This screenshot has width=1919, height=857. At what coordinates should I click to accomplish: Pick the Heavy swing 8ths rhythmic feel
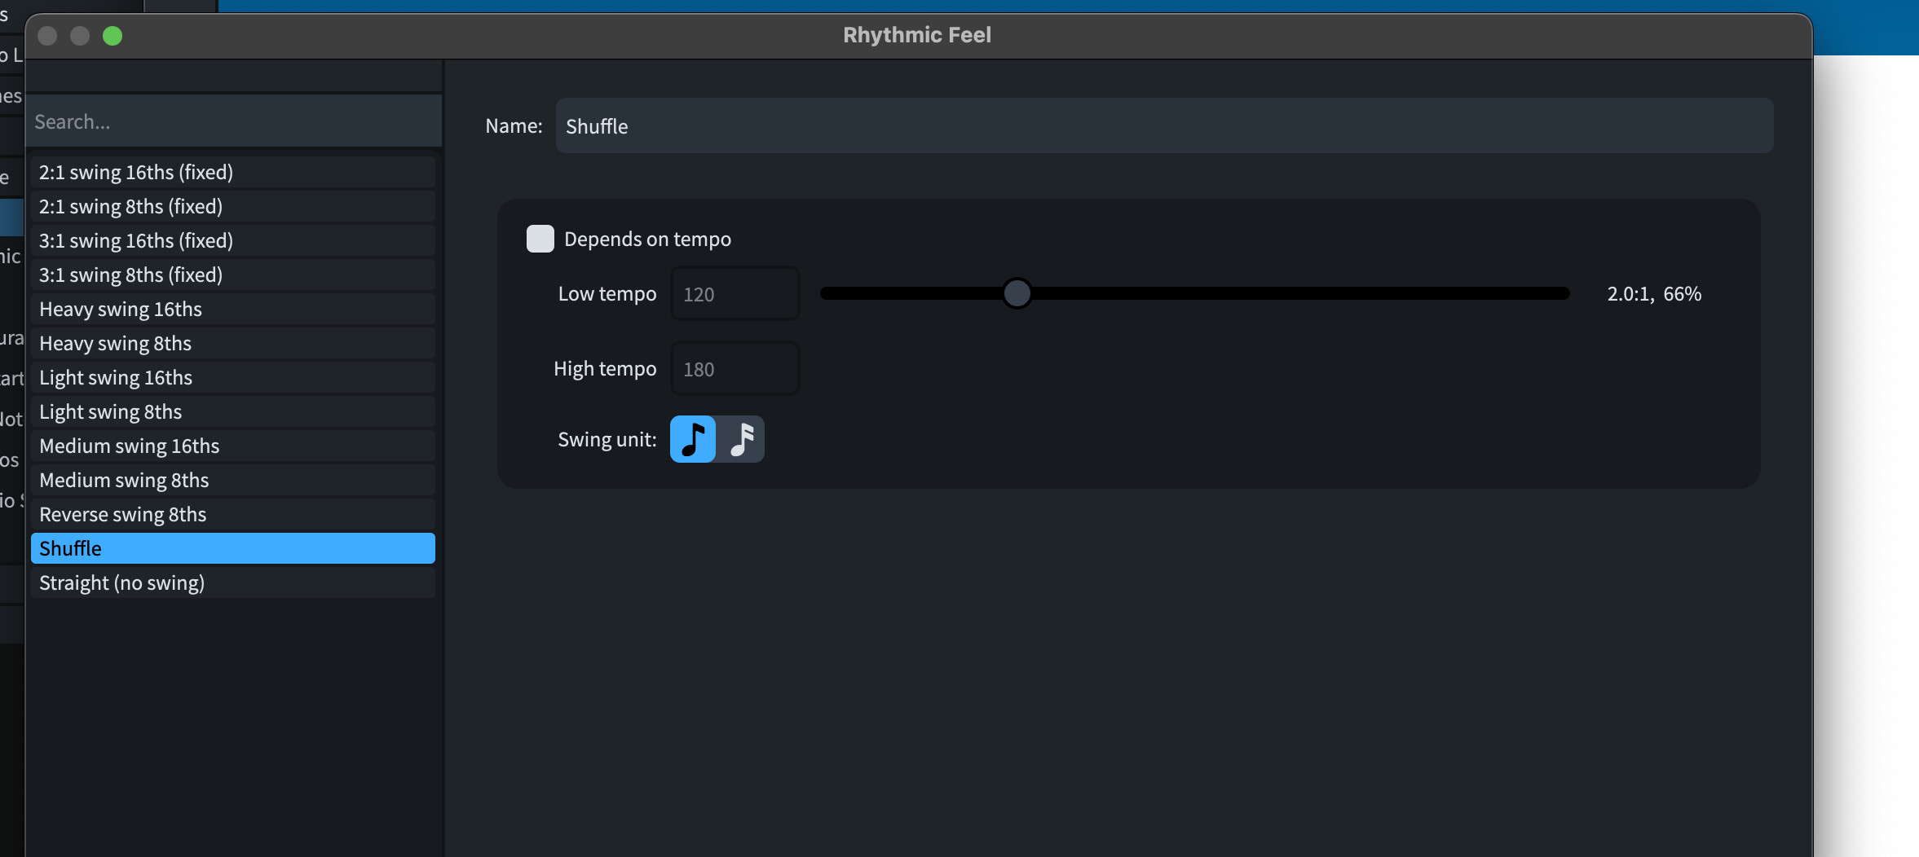pos(233,344)
